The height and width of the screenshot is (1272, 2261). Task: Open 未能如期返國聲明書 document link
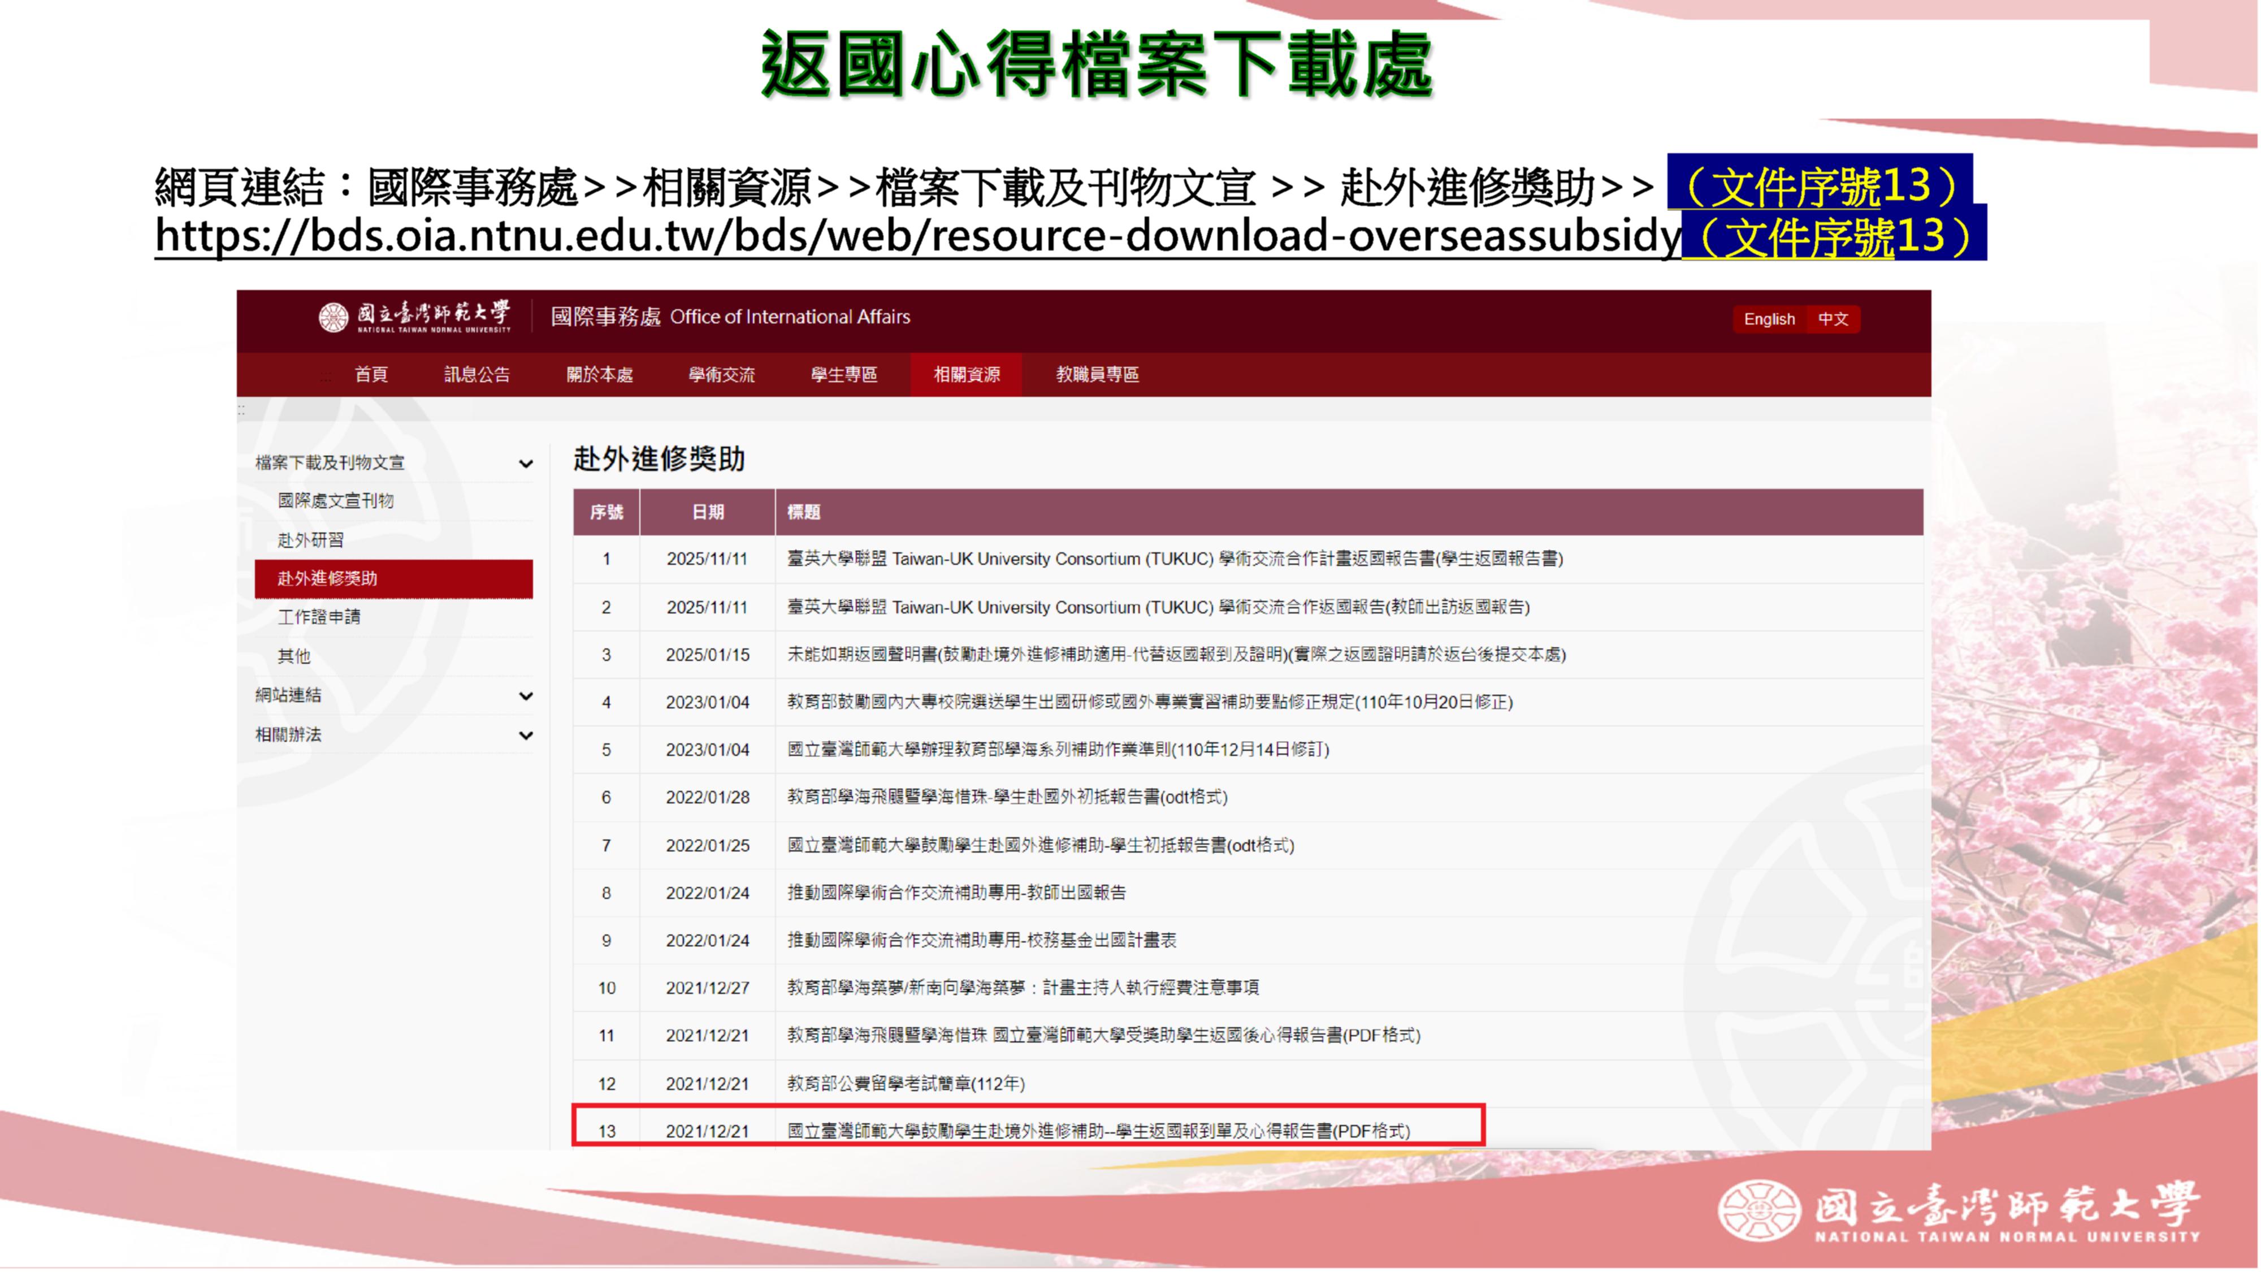pos(1176,655)
